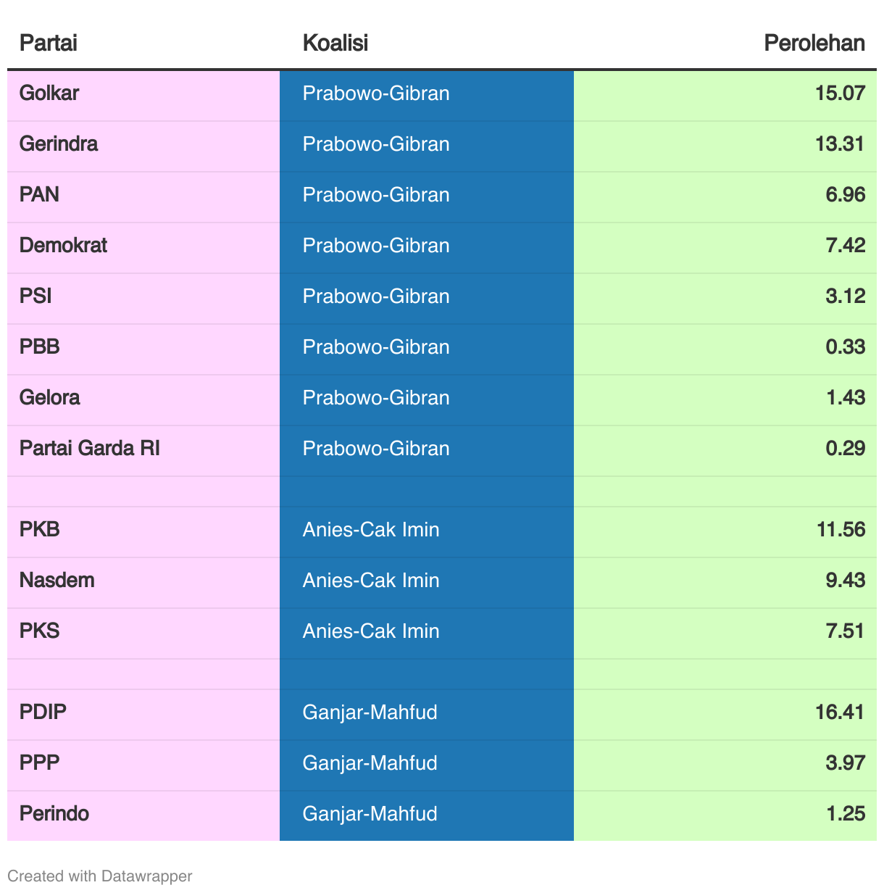The width and height of the screenshot is (884, 893).
Task: Select the PAN row label
Action: (39, 195)
